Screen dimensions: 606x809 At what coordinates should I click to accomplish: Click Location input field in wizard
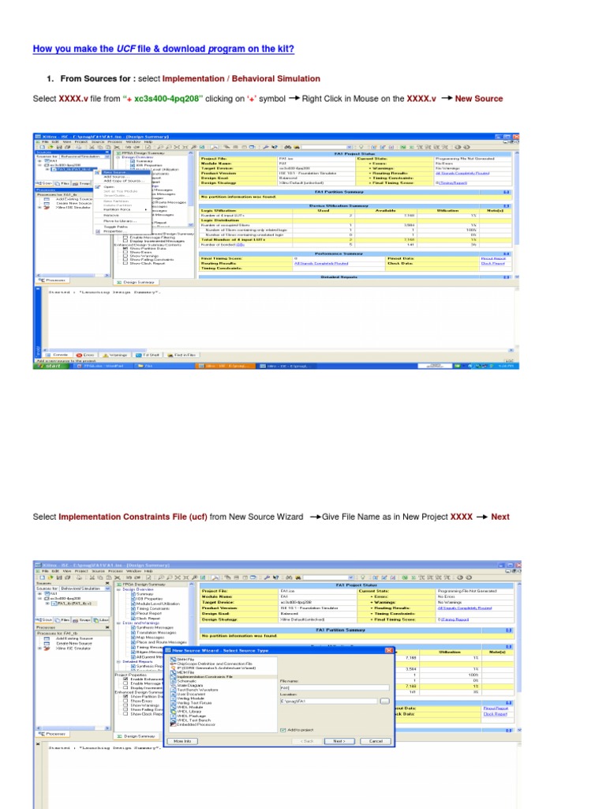pyautogui.click(x=329, y=702)
